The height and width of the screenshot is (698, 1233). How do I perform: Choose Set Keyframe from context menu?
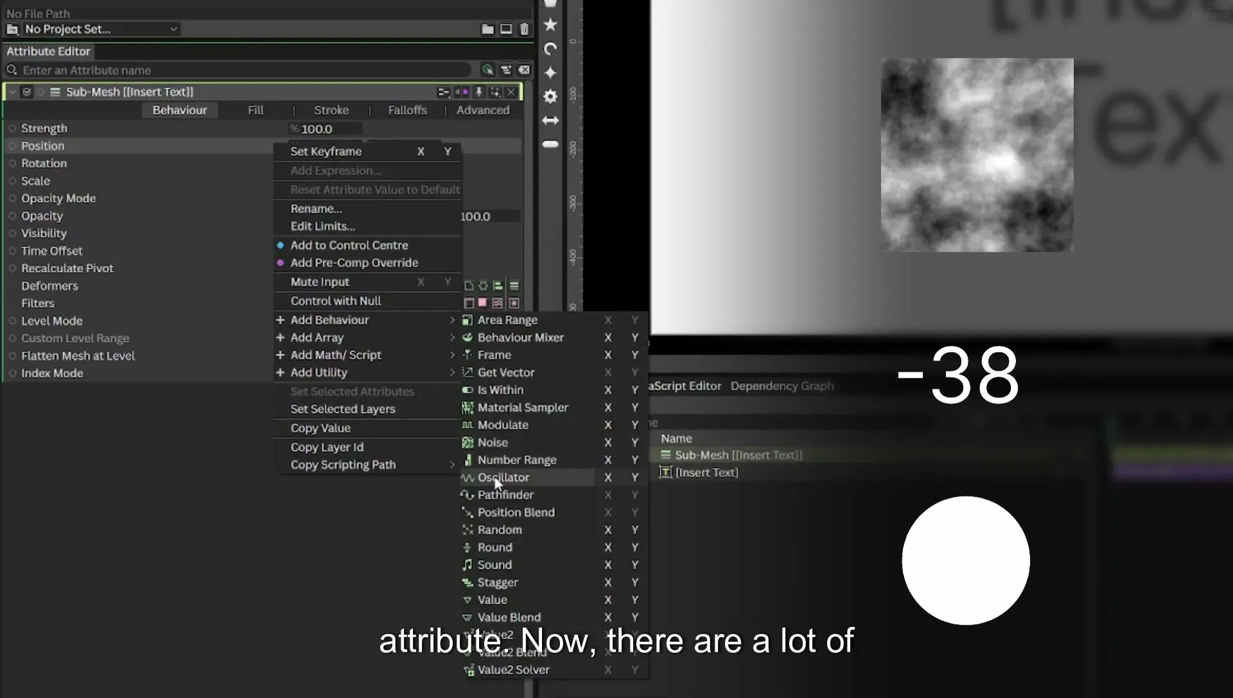pos(326,151)
